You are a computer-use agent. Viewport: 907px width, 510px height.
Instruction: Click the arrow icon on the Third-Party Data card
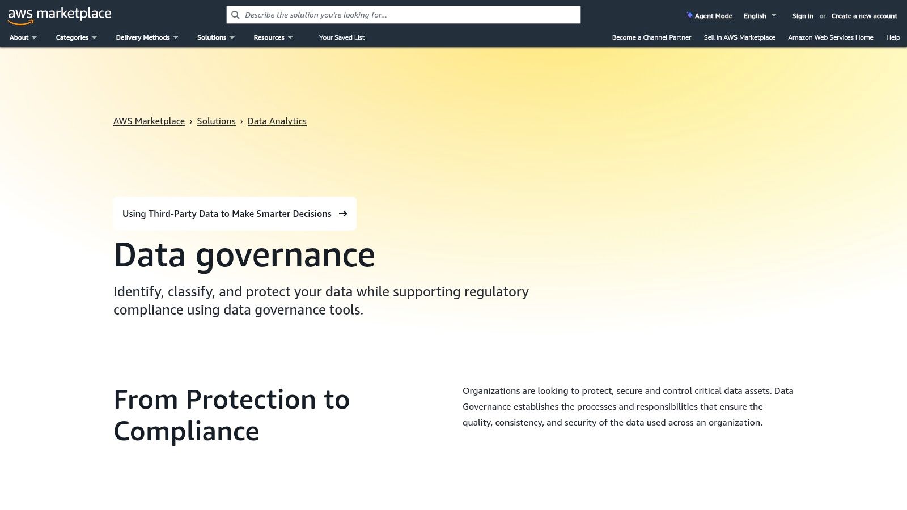(x=343, y=214)
